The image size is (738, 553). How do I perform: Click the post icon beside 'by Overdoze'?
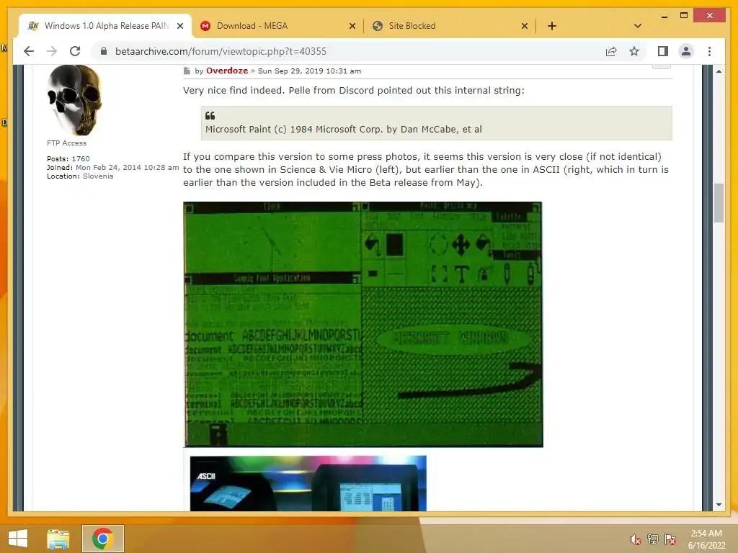coord(187,71)
